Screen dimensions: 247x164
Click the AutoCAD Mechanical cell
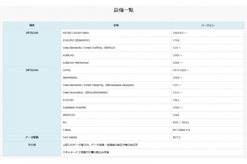[x=116, y=63]
